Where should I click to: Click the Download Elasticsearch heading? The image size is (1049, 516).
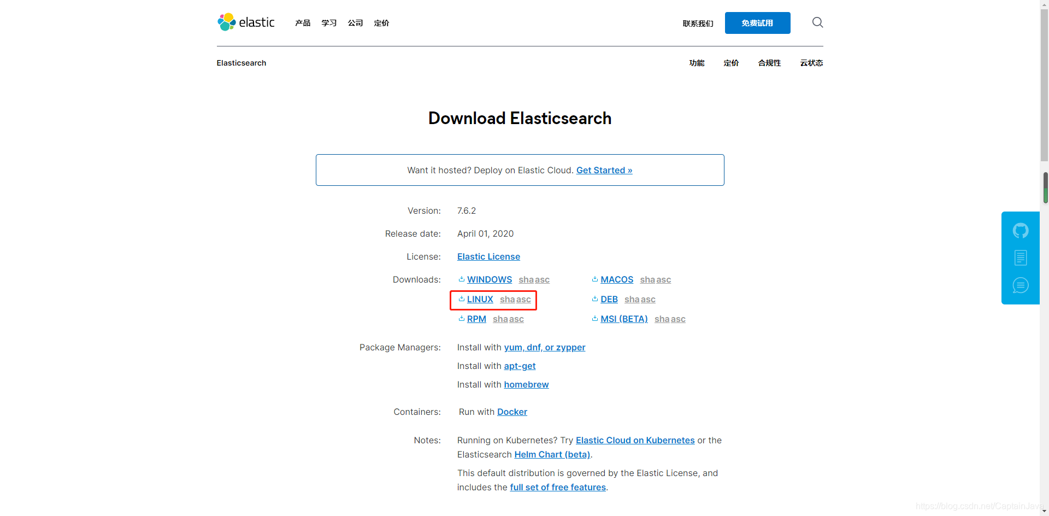point(520,118)
